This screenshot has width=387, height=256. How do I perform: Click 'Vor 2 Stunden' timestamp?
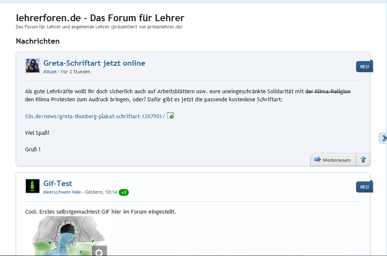tap(75, 72)
